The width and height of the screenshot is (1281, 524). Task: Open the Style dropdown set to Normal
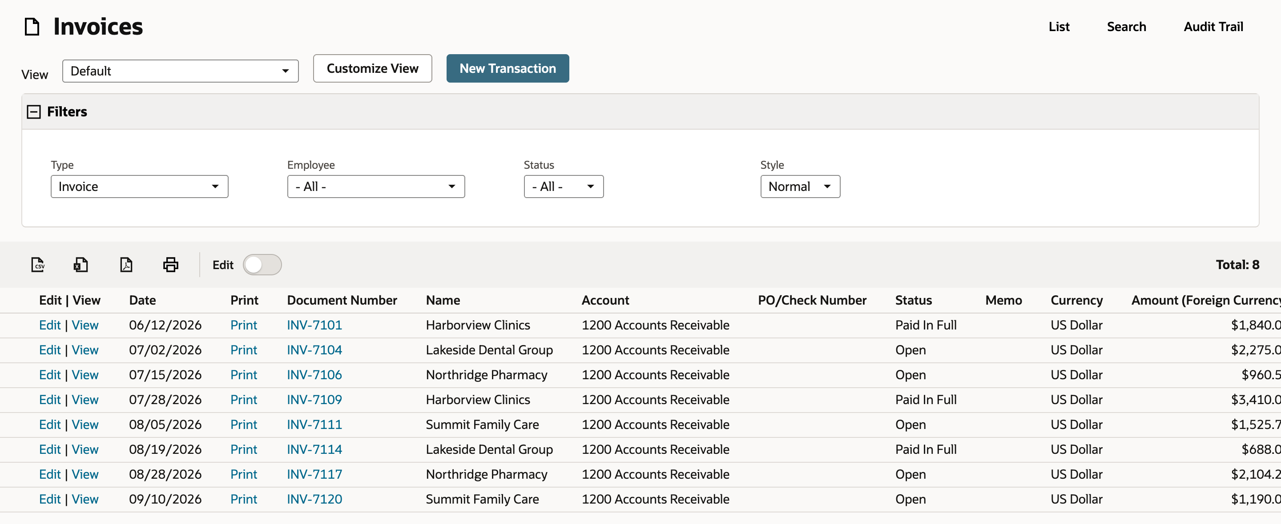[800, 187]
